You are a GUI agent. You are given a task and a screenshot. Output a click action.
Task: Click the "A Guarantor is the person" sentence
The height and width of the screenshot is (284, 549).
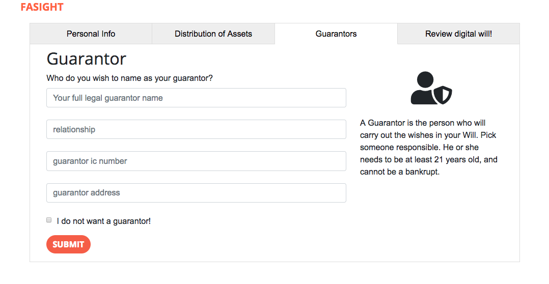coord(423,123)
